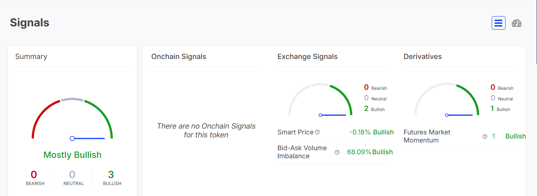
Task: Click the Mostly Bullish summary label
Action: point(72,155)
